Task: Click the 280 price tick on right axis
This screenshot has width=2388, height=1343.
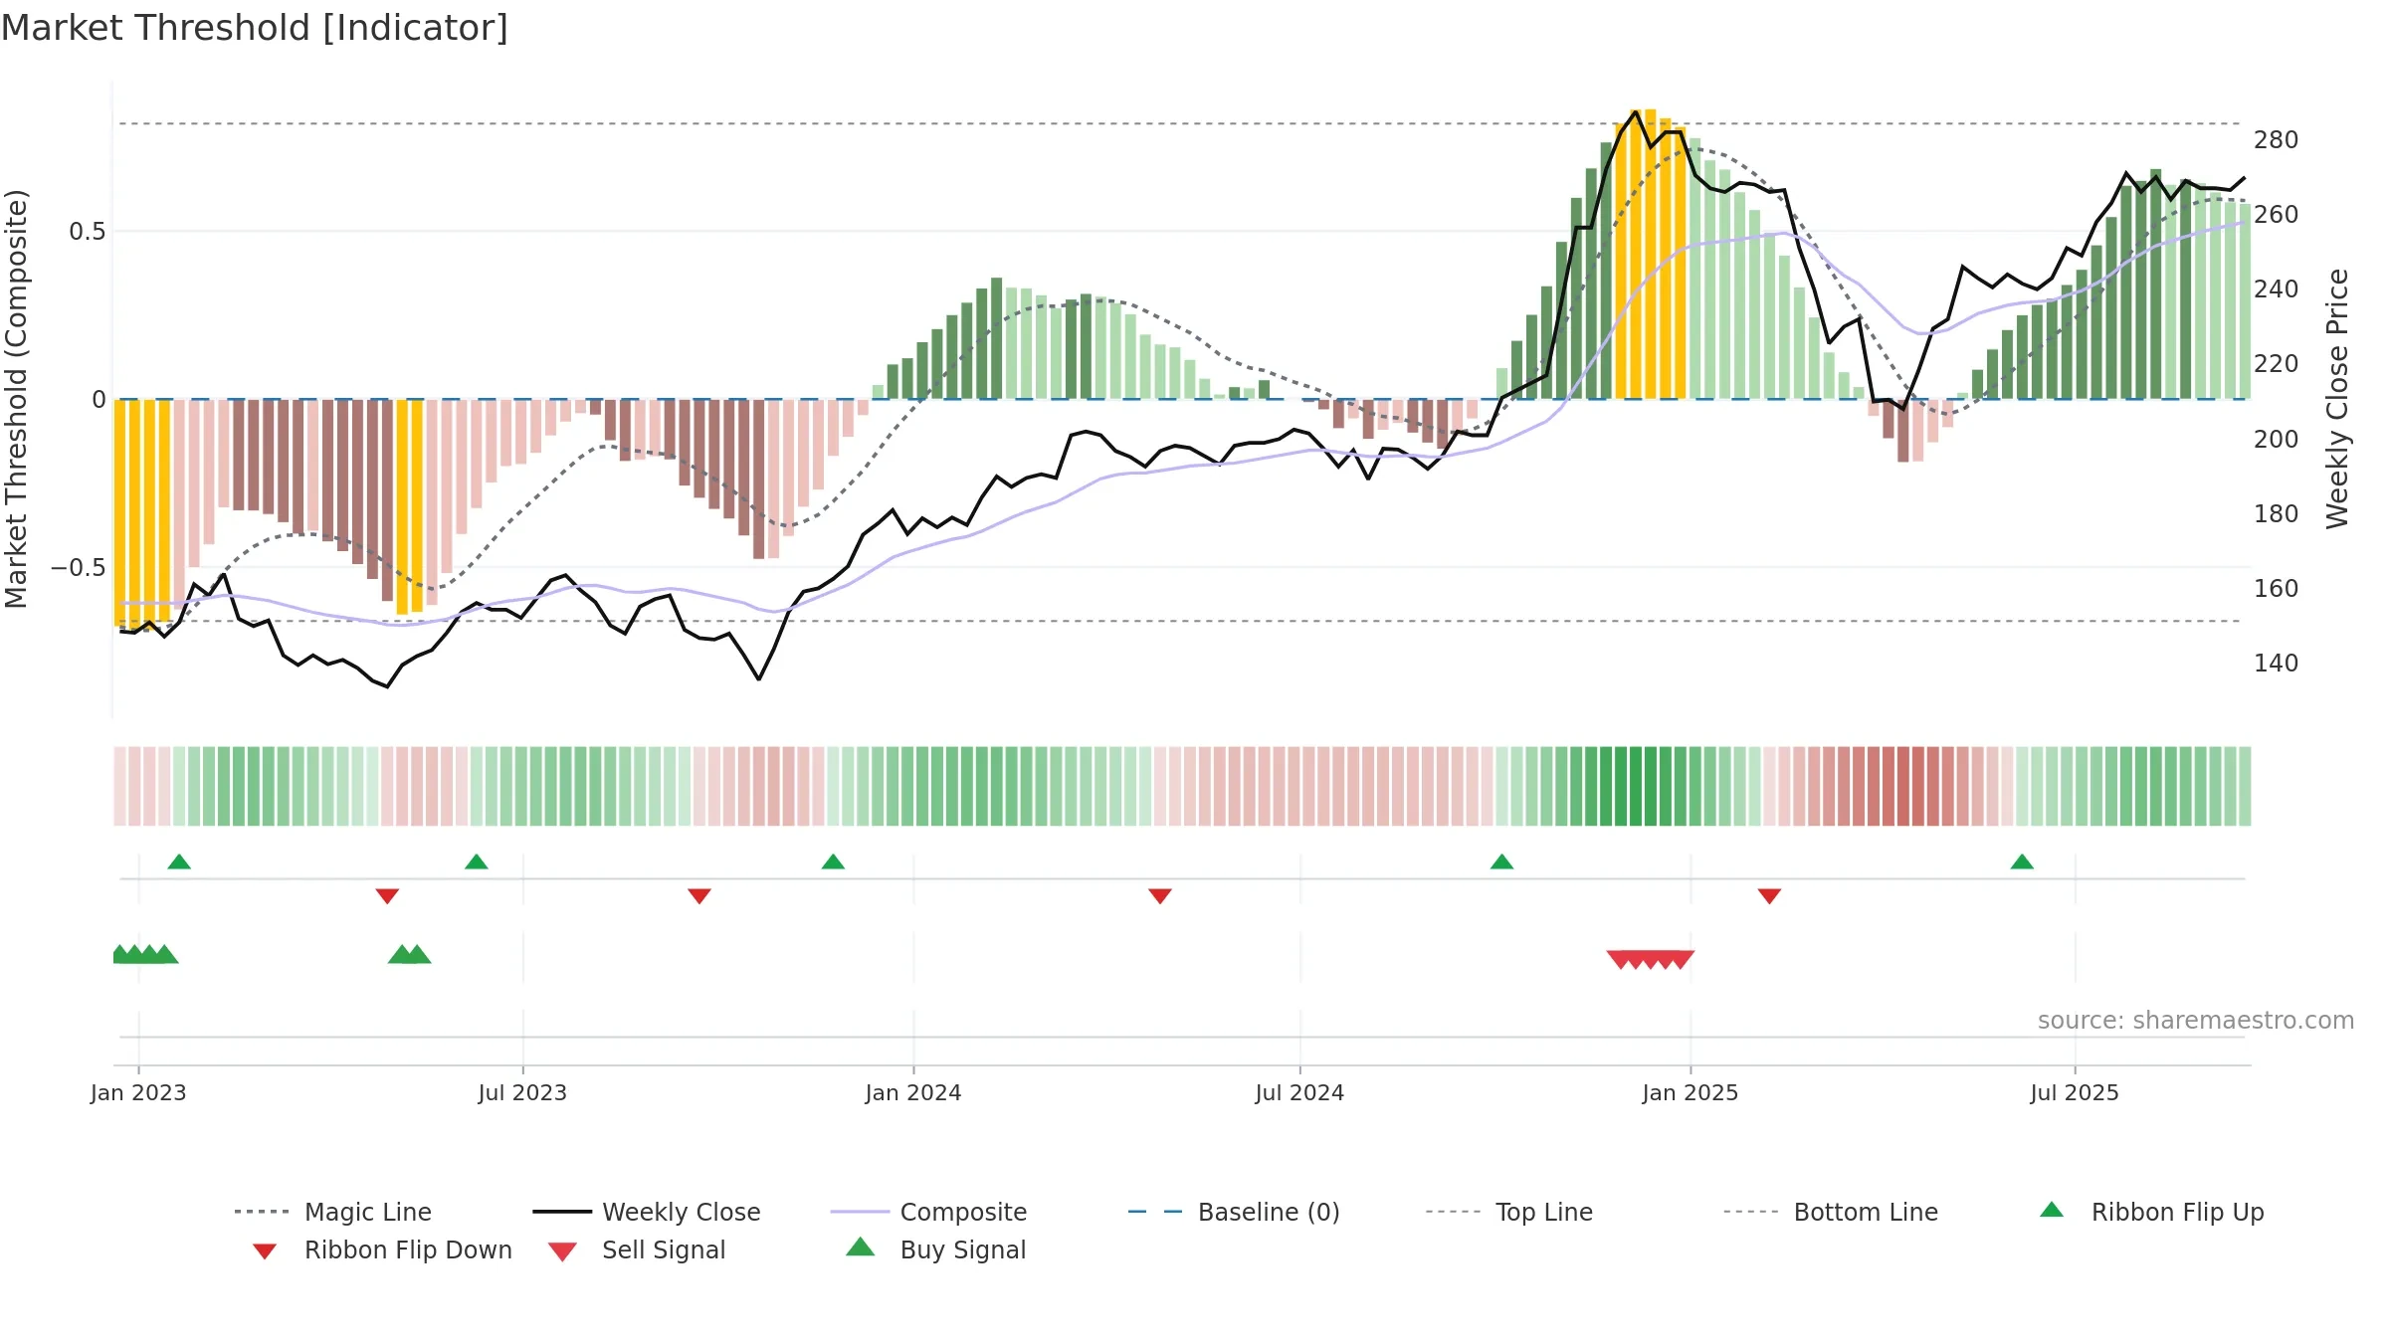Action: point(2277,139)
